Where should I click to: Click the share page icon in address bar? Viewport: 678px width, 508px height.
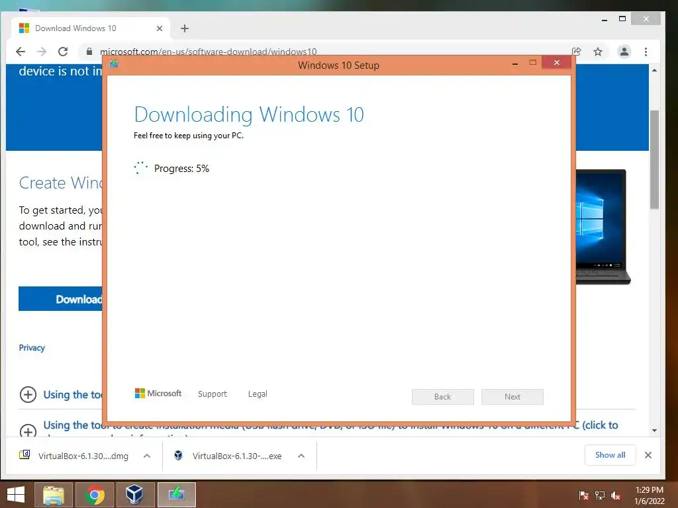point(577,52)
